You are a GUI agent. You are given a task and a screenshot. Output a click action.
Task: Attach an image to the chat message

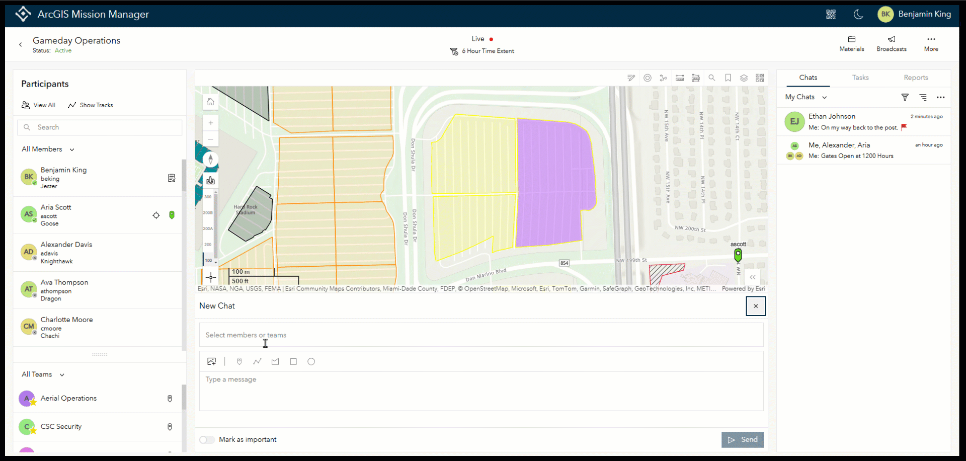(212, 362)
